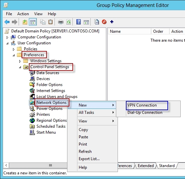Choose VPN Connection from the New submenu
The width and height of the screenshot is (185, 179).
pyautogui.click(x=142, y=105)
